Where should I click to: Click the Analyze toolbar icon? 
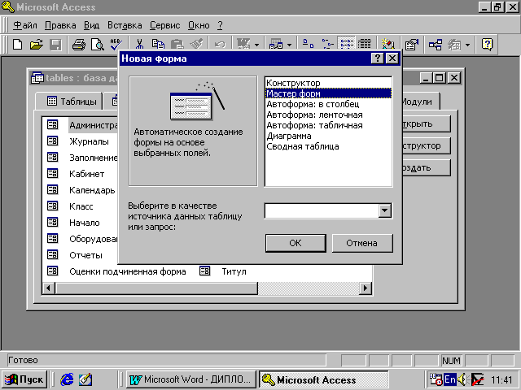(276, 45)
